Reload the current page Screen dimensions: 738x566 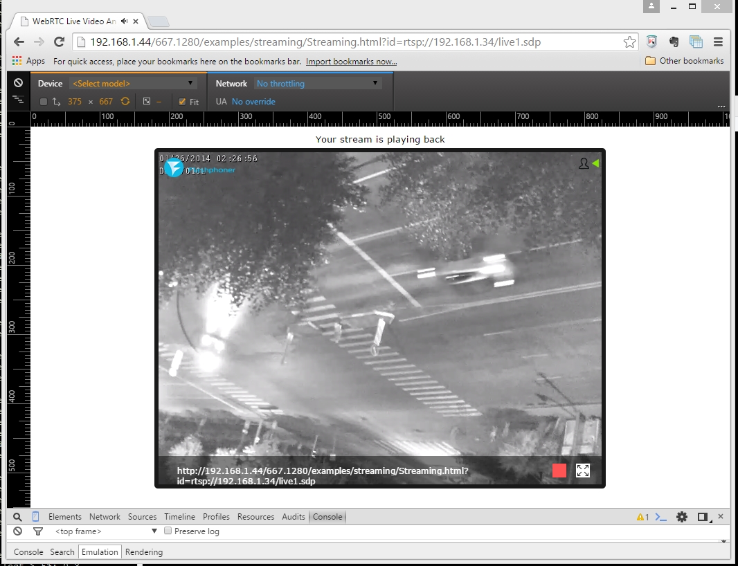coord(59,42)
